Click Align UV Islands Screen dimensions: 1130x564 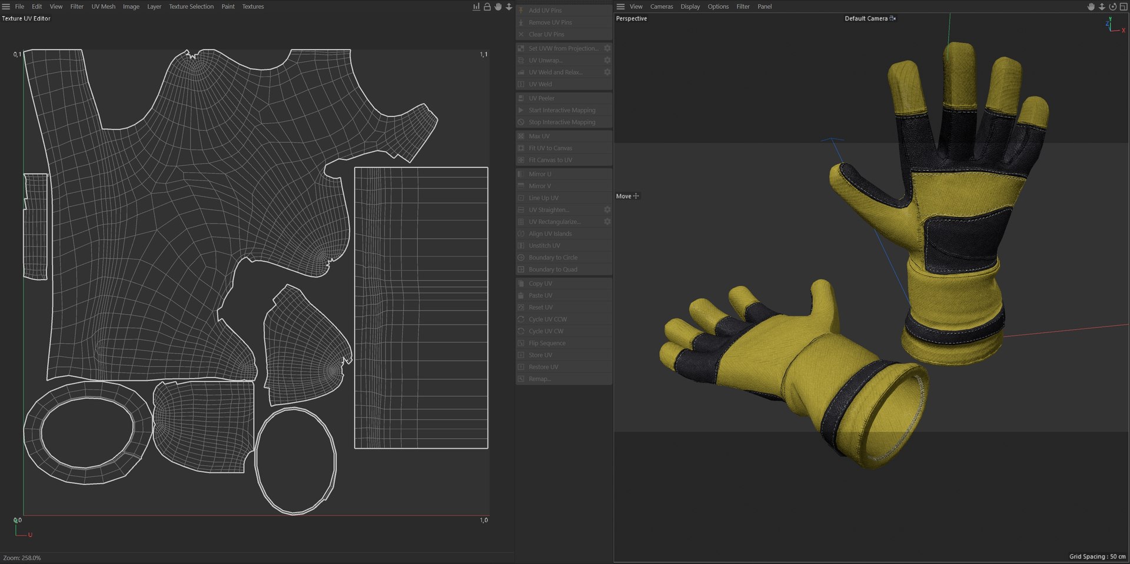click(564, 233)
